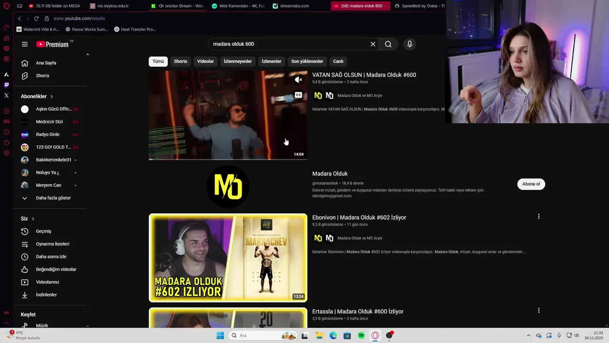Play the Ebonivon #602 thumbnail

point(228,258)
